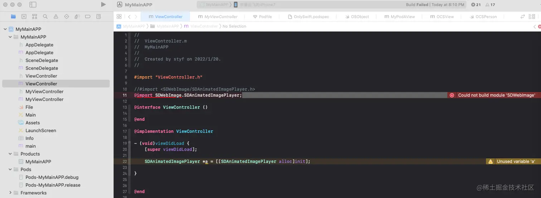Go forward in editor history
The width and height of the screenshot is (541, 198).
click(x=136, y=16)
